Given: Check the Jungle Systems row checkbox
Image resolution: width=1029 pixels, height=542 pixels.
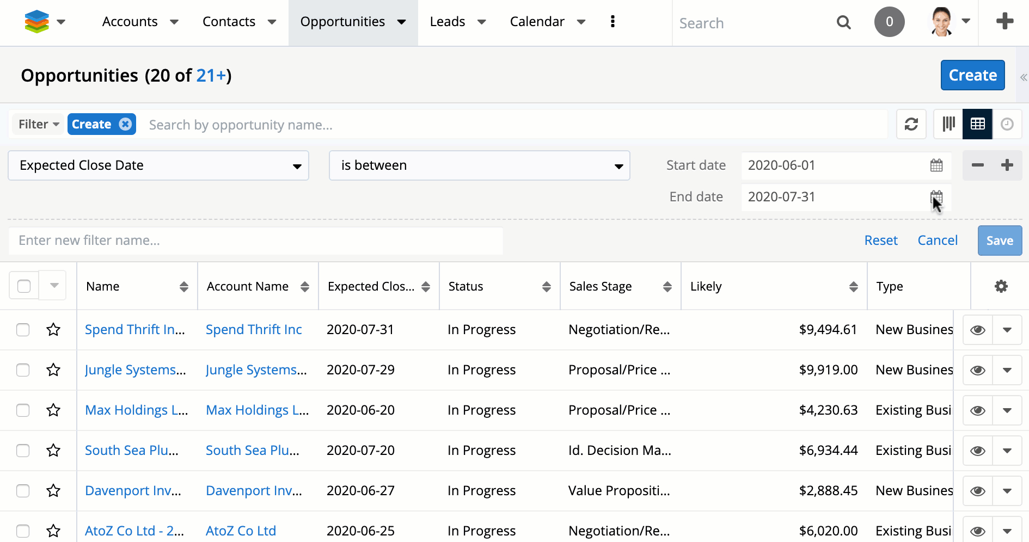Looking at the screenshot, I should [23, 370].
